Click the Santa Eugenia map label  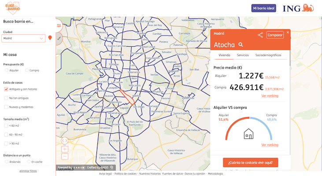[x=181, y=113]
